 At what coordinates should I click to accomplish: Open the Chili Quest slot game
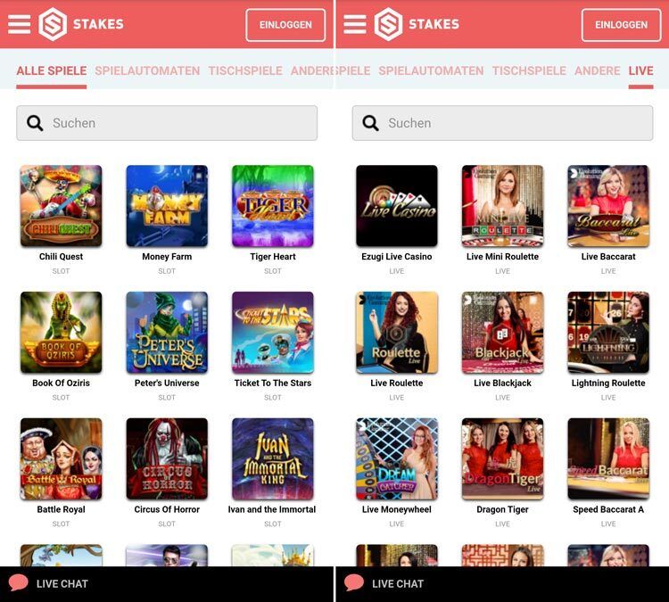pos(61,206)
